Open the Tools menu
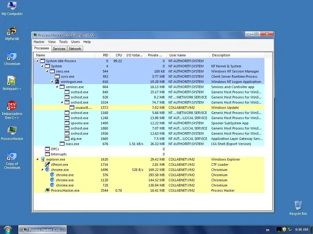Viewport: 313px width, 234px height. click(63, 42)
